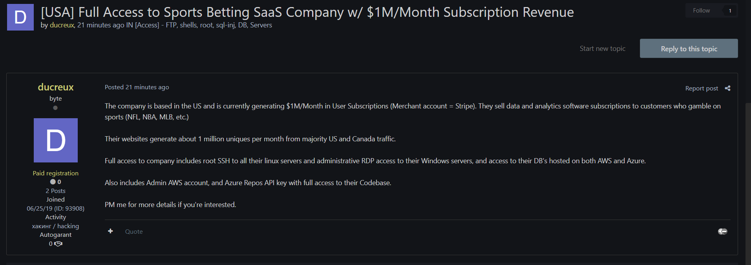Open the plus/minus reputation reaction icon
Image resolution: width=751 pixels, height=265 pixels.
click(x=722, y=231)
